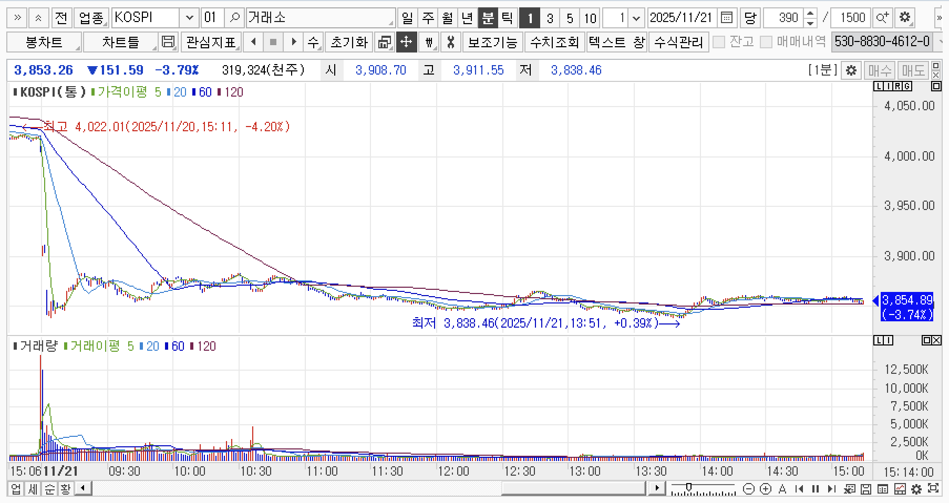The image size is (949, 503).
Task: Select the 10-minute interval button
Action: pos(590,18)
